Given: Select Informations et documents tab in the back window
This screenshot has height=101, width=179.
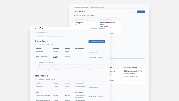Looking at the screenshot, I should pyautogui.click(x=81, y=7).
